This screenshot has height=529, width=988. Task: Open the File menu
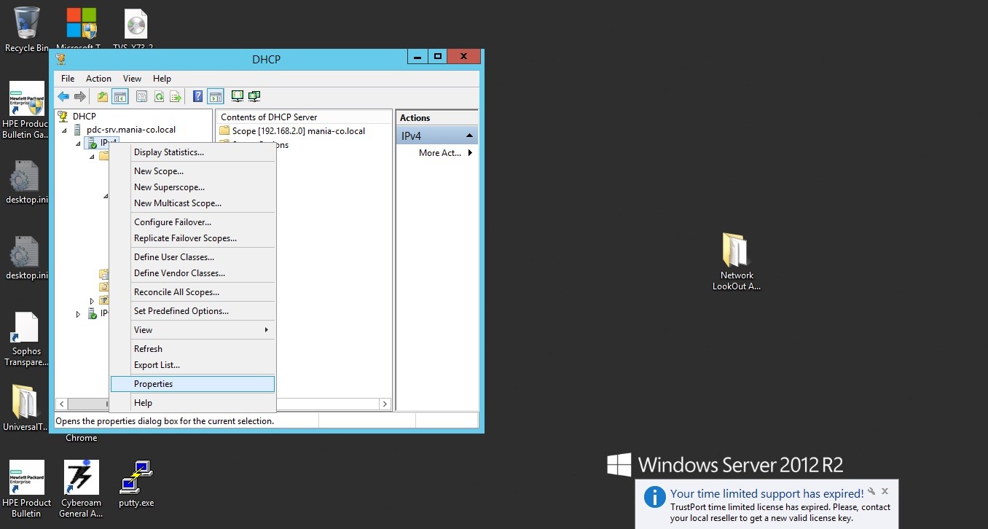(x=68, y=79)
